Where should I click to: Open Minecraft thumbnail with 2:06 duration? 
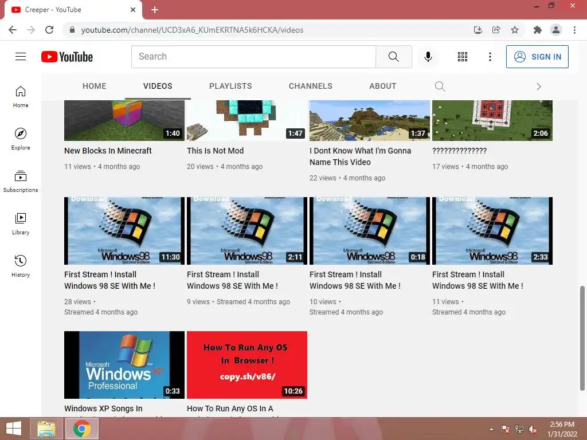492,120
